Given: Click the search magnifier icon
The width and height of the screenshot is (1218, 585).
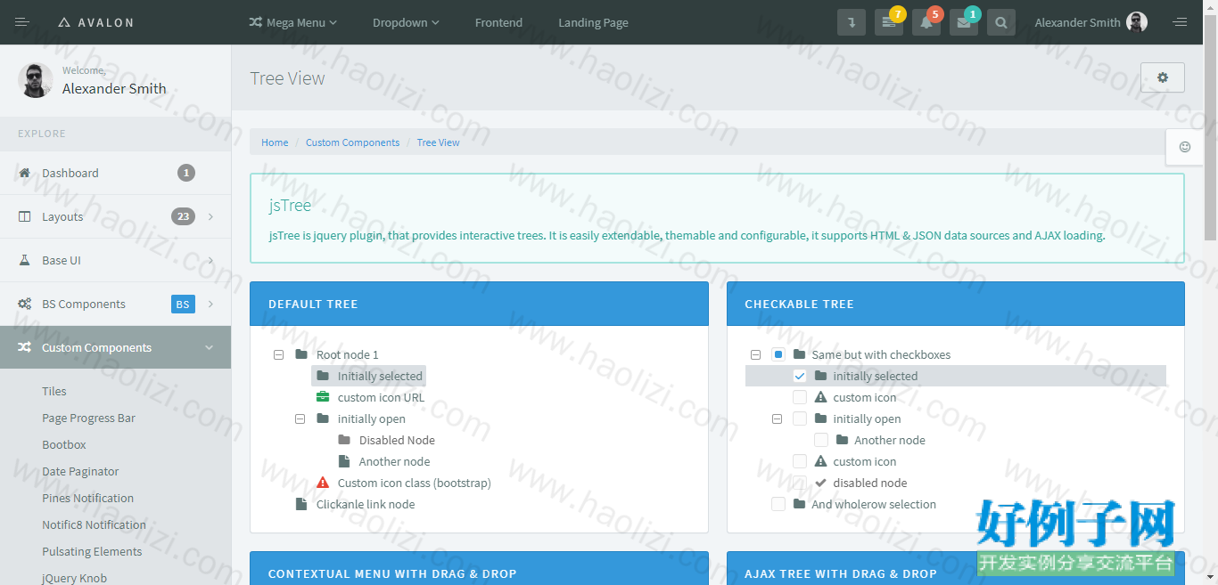Looking at the screenshot, I should (x=1001, y=22).
